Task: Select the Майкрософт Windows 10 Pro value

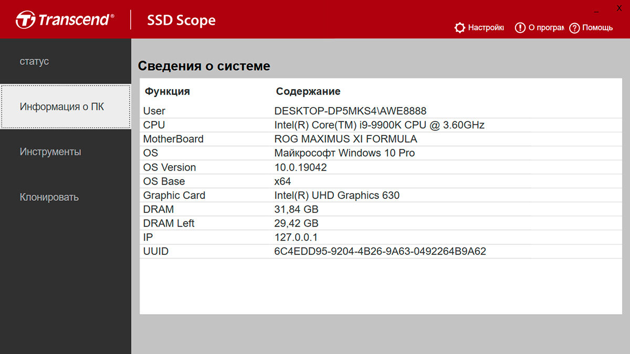Action: point(344,153)
